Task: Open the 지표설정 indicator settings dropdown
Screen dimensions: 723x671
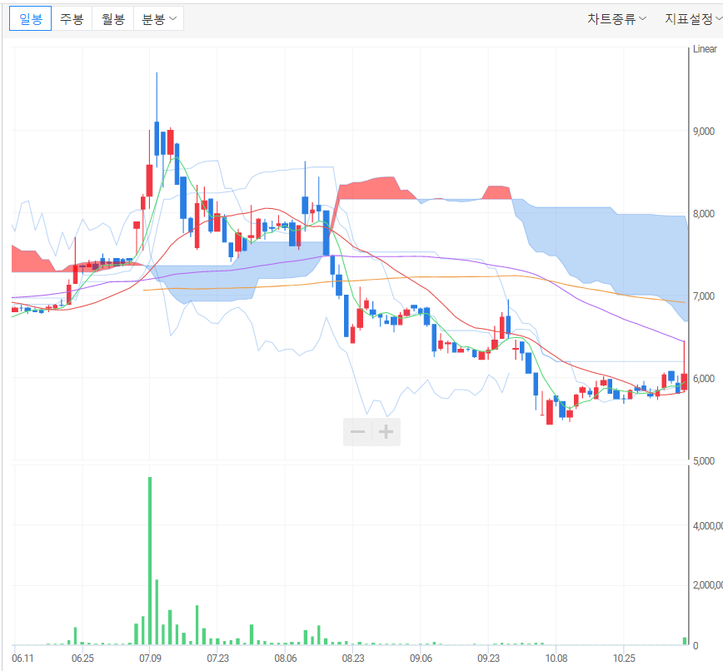Action: tap(693, 19)
